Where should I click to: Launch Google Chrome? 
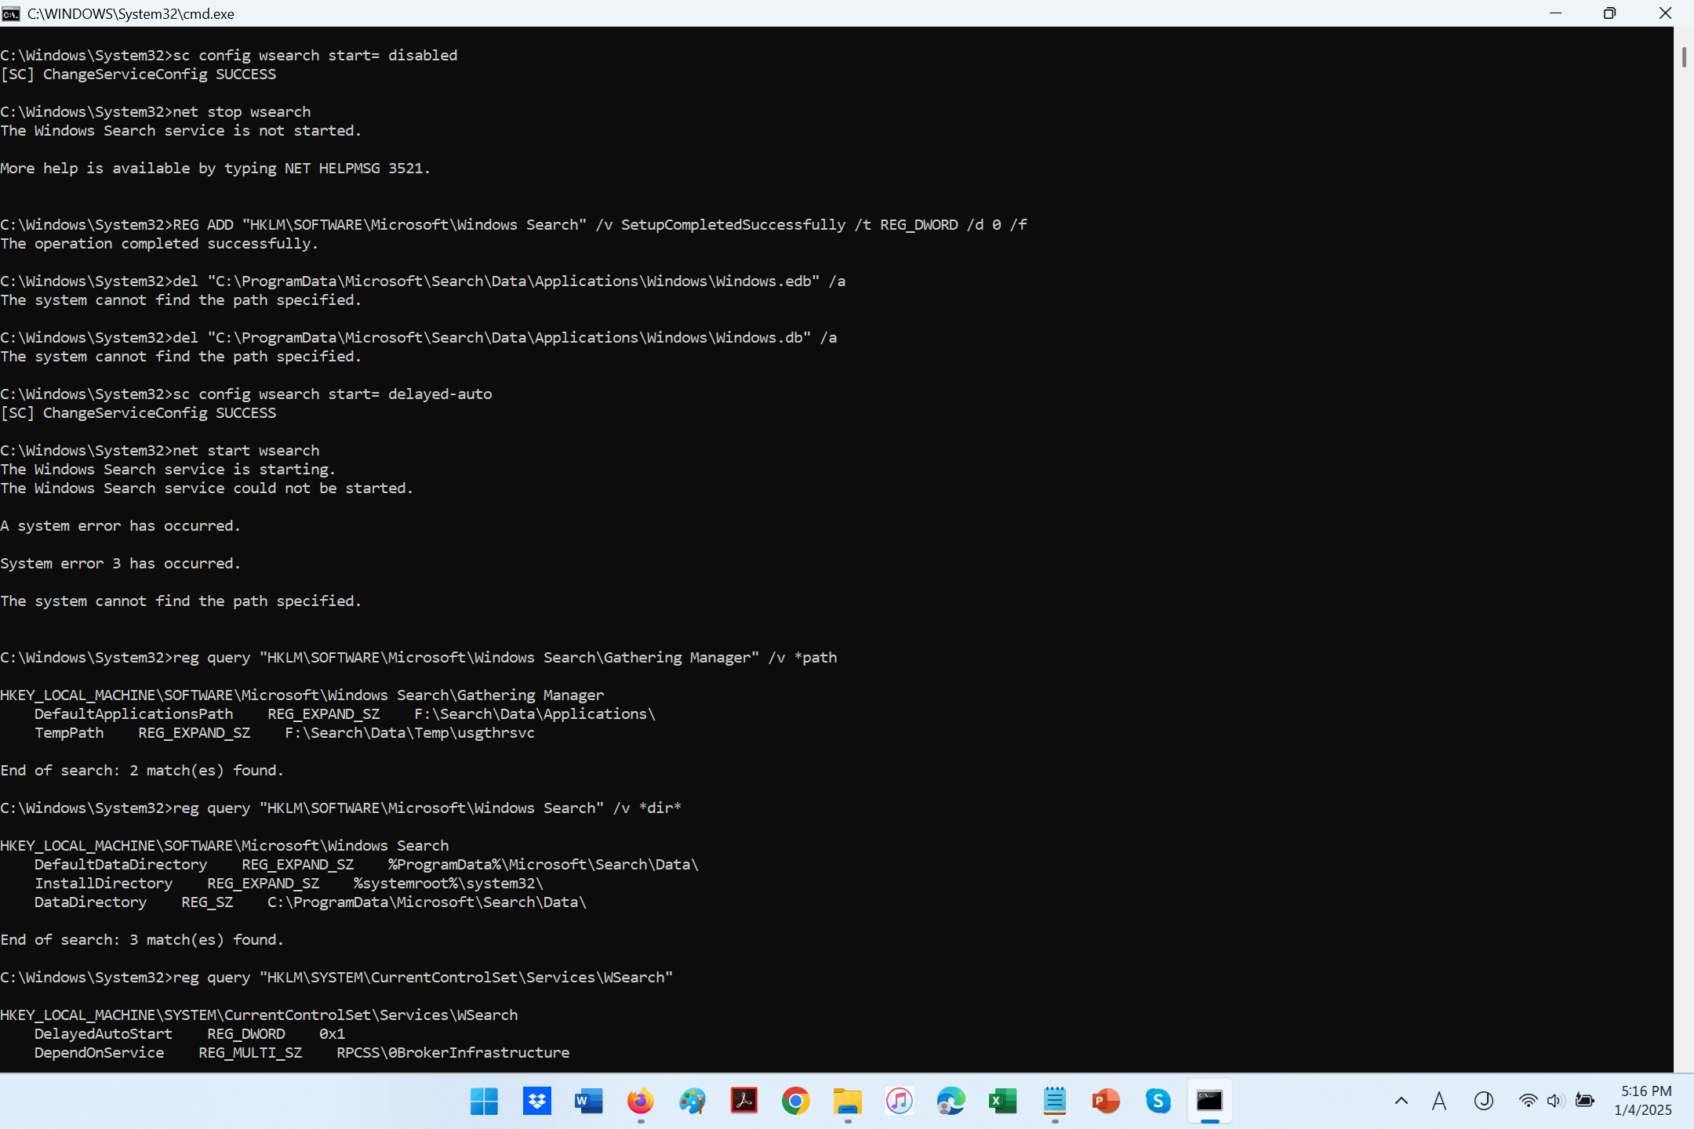795,1101
